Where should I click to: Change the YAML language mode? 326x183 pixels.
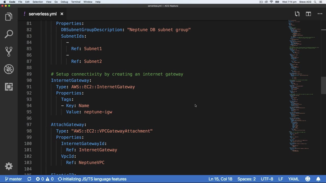tap(293, 179)
